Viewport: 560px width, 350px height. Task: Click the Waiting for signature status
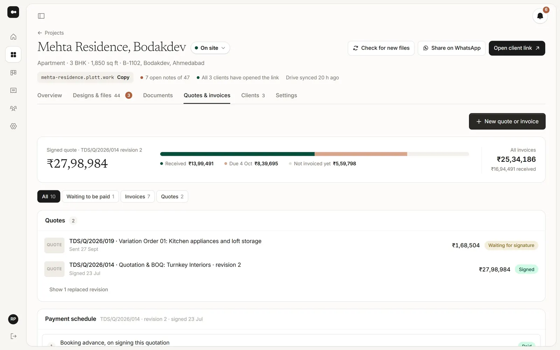pyautogui.click(x=511, y=245)
